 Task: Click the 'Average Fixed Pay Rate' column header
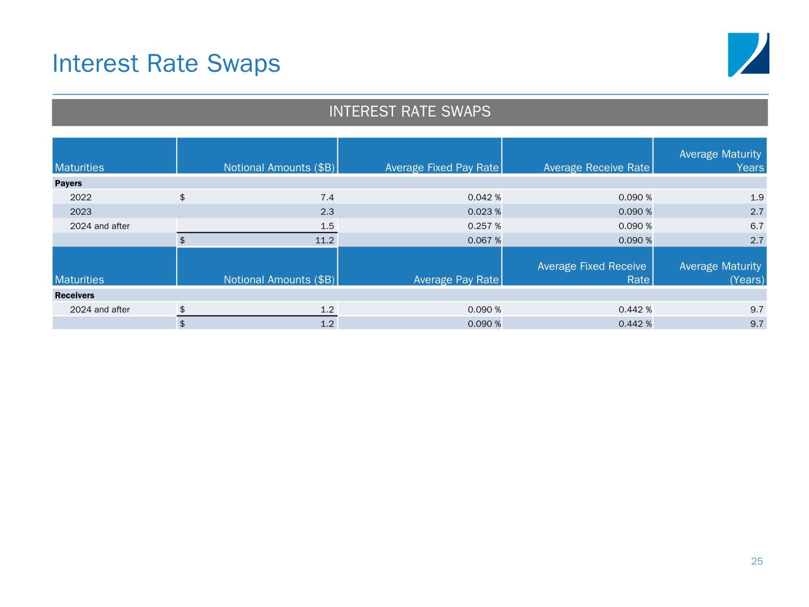pos(442,168)
